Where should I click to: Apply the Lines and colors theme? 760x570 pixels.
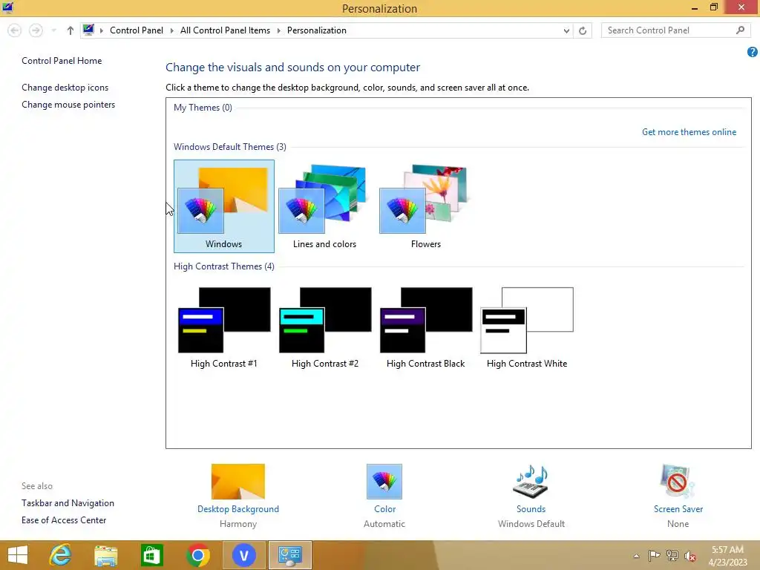[325, 206]
